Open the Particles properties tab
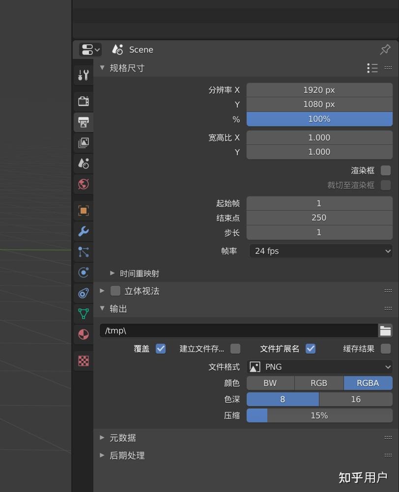This screenshot has width=399, height=492. [x=84, y=252]
